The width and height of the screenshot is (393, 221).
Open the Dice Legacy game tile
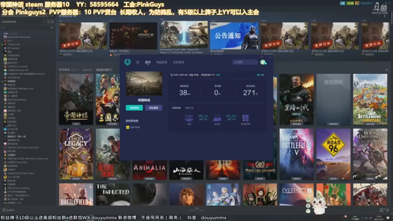click(x=76, y=154)
